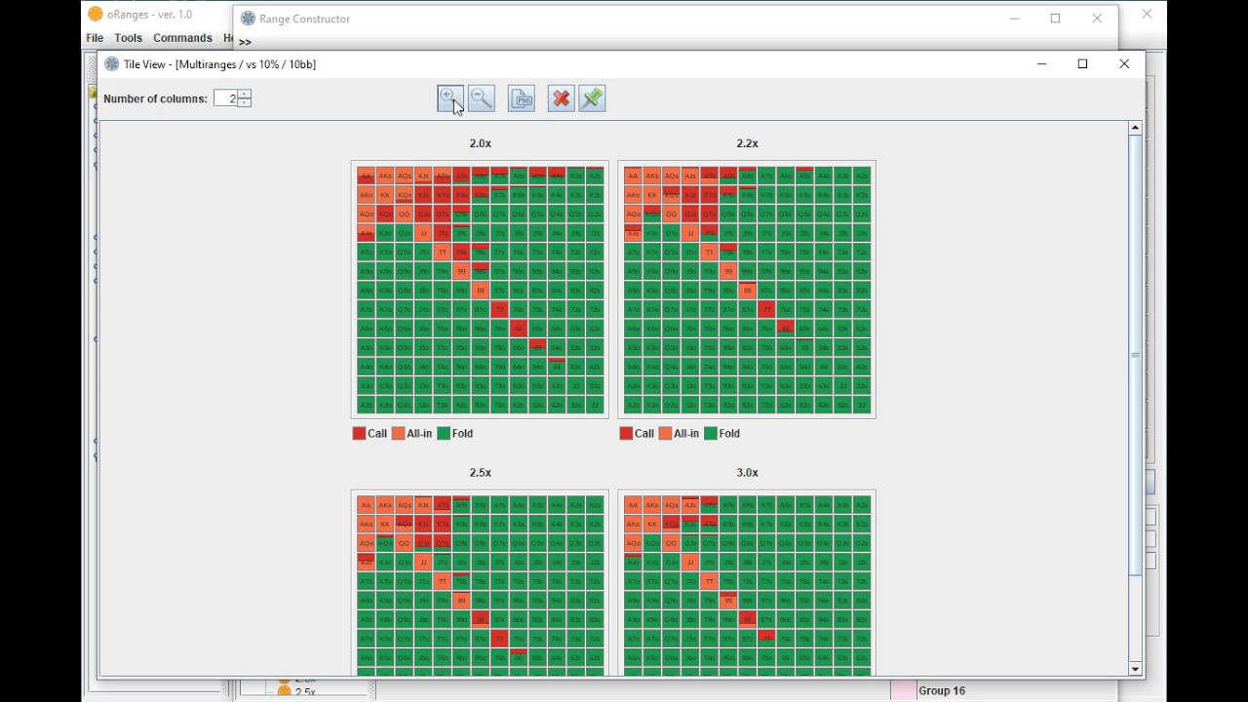The height and width of the screenshot is (702, 1248).
Task: Open the Tools menu in oRanges
Action: pos(129,38)
